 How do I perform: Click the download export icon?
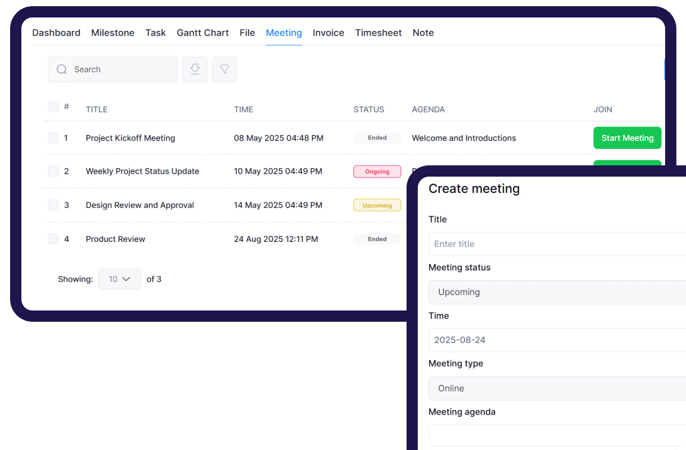click(x=195, y=69)
